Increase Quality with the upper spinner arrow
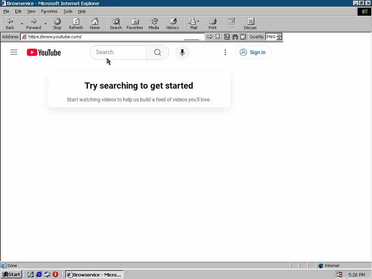Viewport: 372px width, 279px height. pyautogui.click(x=279, y=35)
